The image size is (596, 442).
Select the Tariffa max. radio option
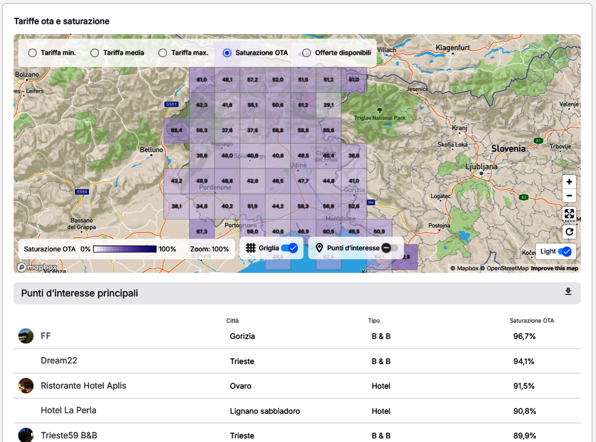click(163, 53)
